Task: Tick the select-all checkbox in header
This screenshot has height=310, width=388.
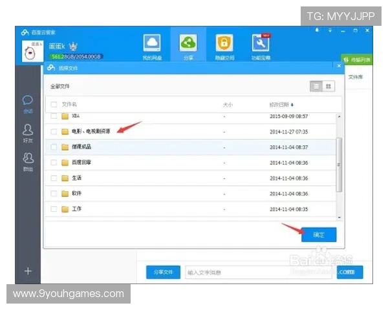Action: point(54,105)
